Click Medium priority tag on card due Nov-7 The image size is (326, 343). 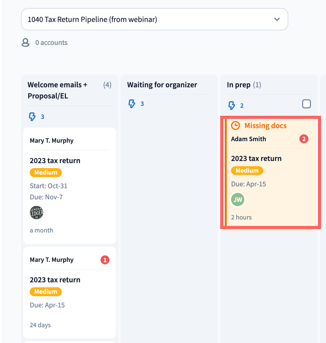click(x=45, y=172)
